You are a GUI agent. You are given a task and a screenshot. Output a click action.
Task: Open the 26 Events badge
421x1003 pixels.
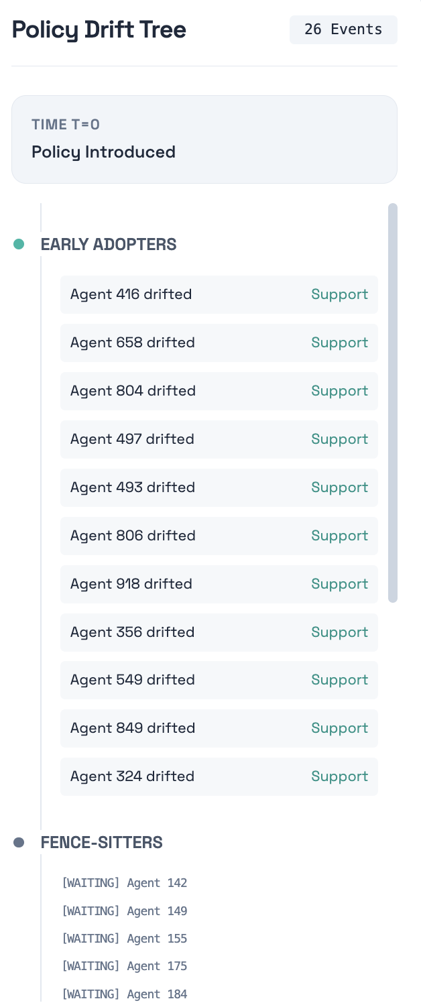[343, 29]
